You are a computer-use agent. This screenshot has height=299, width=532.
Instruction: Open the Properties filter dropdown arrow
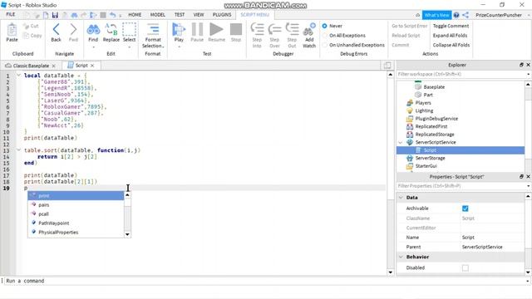pyautogui.click(x=529, y=186)
